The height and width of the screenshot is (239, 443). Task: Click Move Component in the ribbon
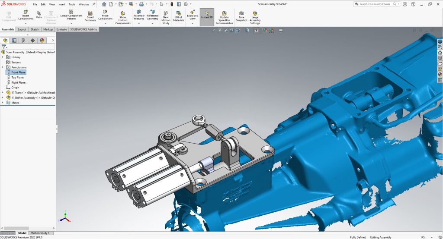pyautogui.click(x=105, y=16)
